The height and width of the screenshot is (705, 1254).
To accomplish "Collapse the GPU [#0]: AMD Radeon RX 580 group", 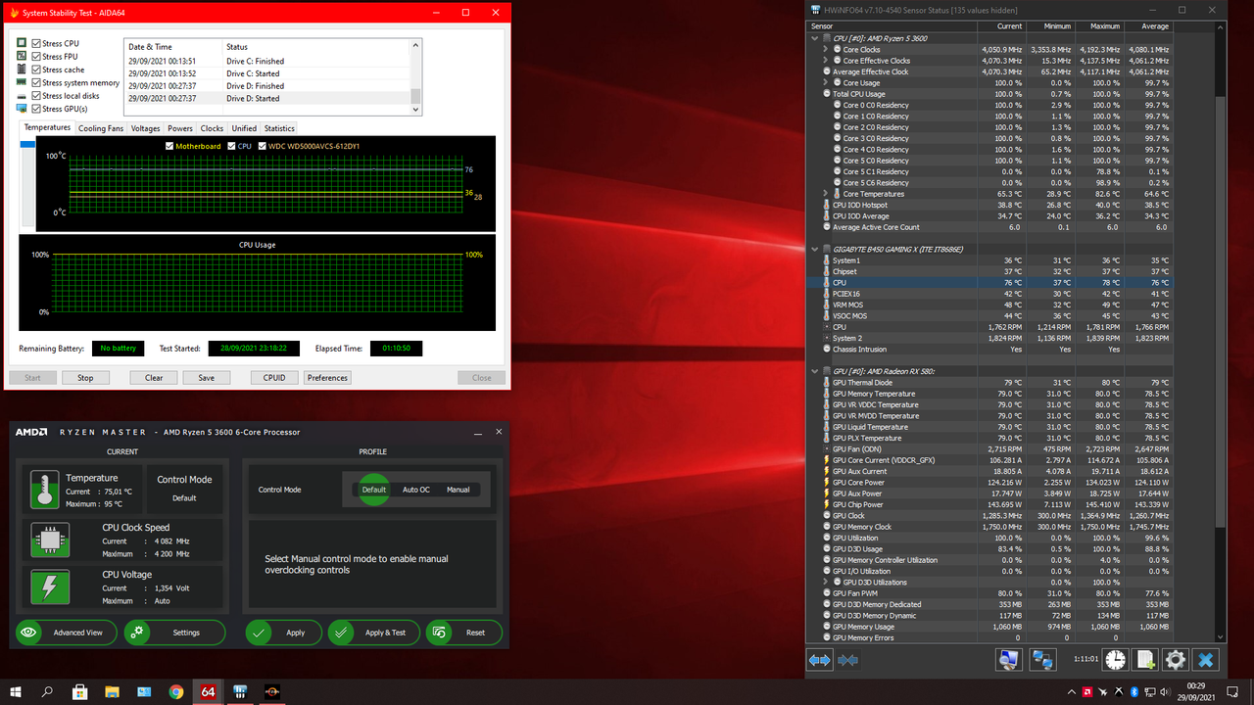I will [x=814, y=372].
